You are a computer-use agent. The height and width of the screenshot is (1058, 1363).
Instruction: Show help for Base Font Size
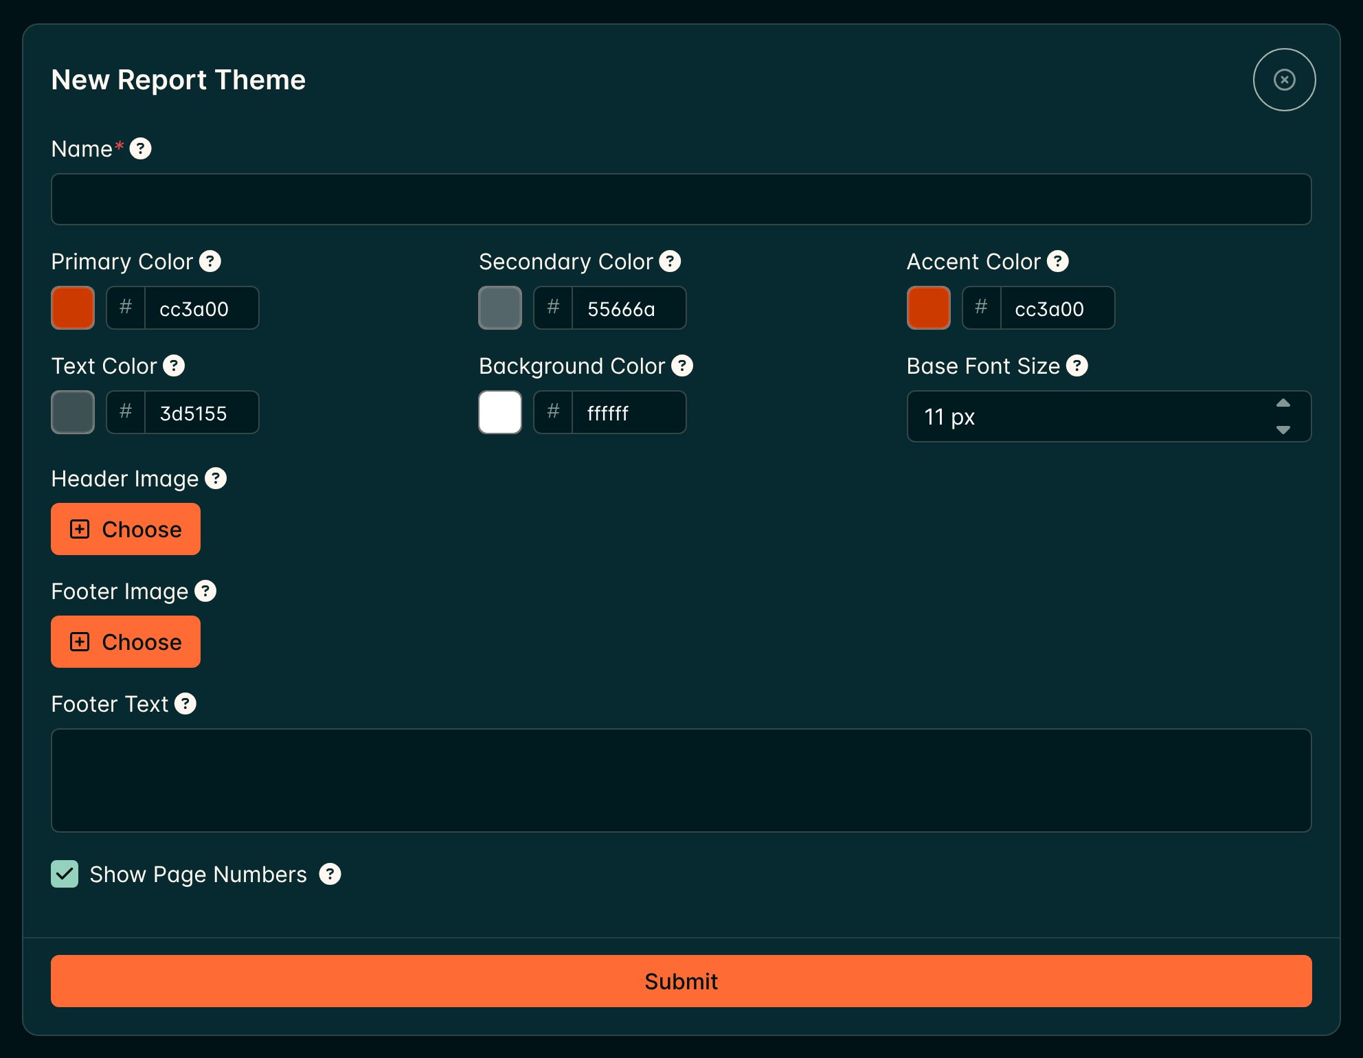pos(1077,365)
